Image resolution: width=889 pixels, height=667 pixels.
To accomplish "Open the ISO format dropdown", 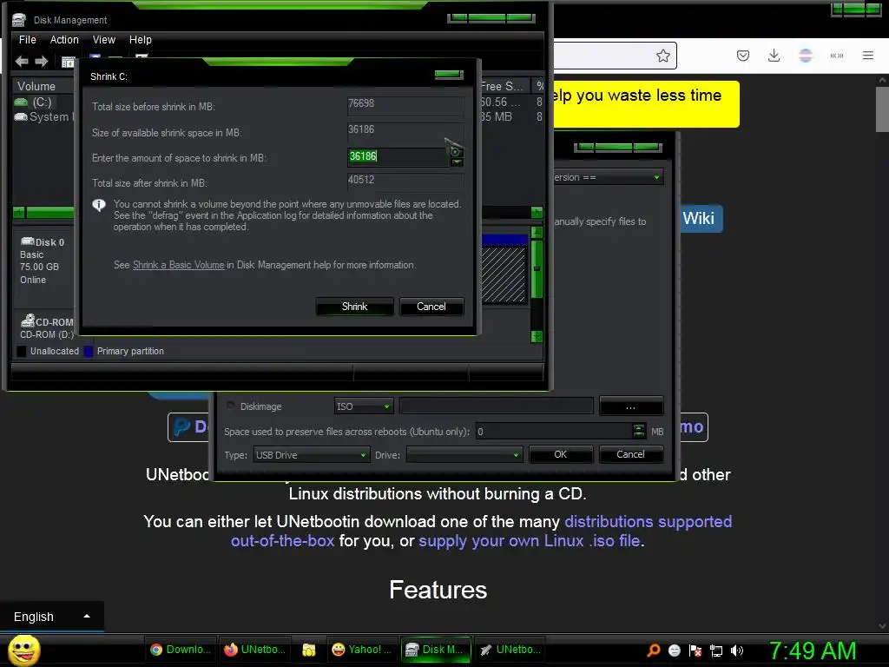I will pyautogui.click(x=364, y=406).
